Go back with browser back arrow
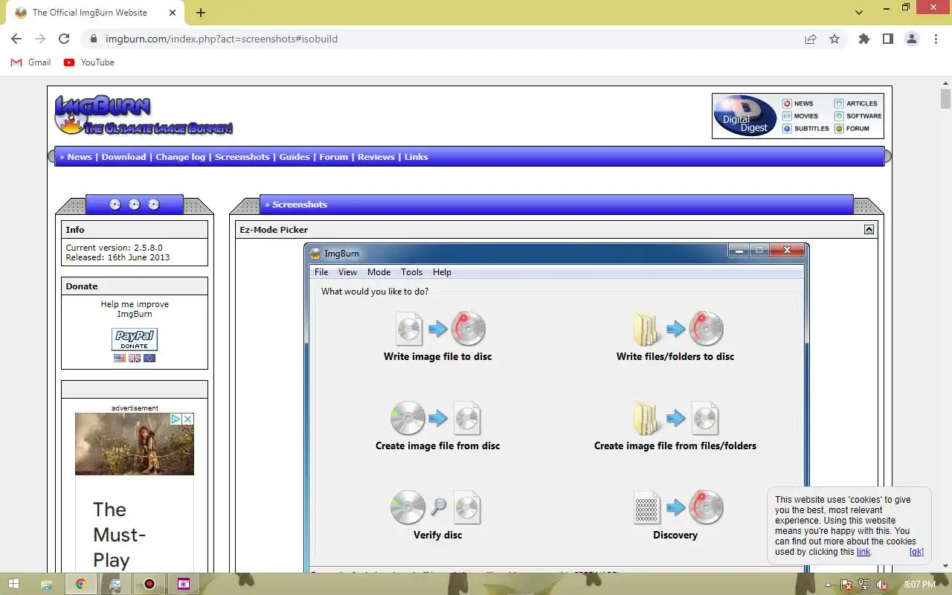 tap(16, 39)
